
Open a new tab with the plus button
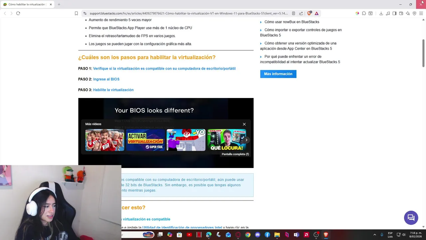point(59,4)
